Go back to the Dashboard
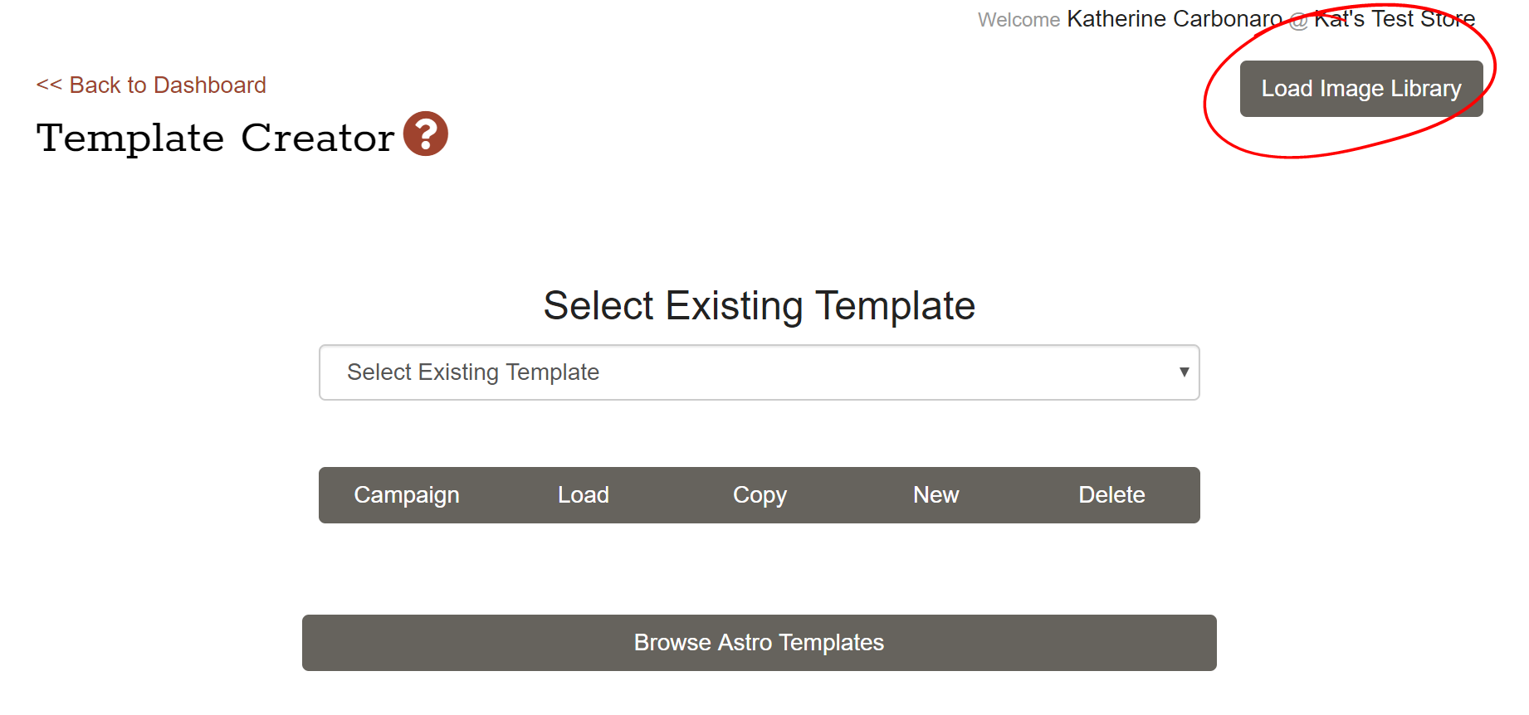1529x715 pixels. (x=151, y=85)
